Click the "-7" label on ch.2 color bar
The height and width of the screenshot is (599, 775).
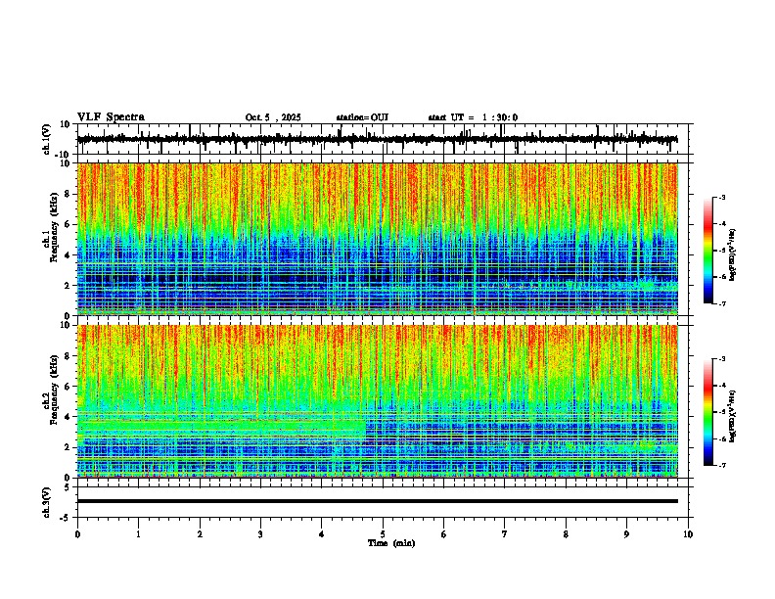click(x=722, y=466)
